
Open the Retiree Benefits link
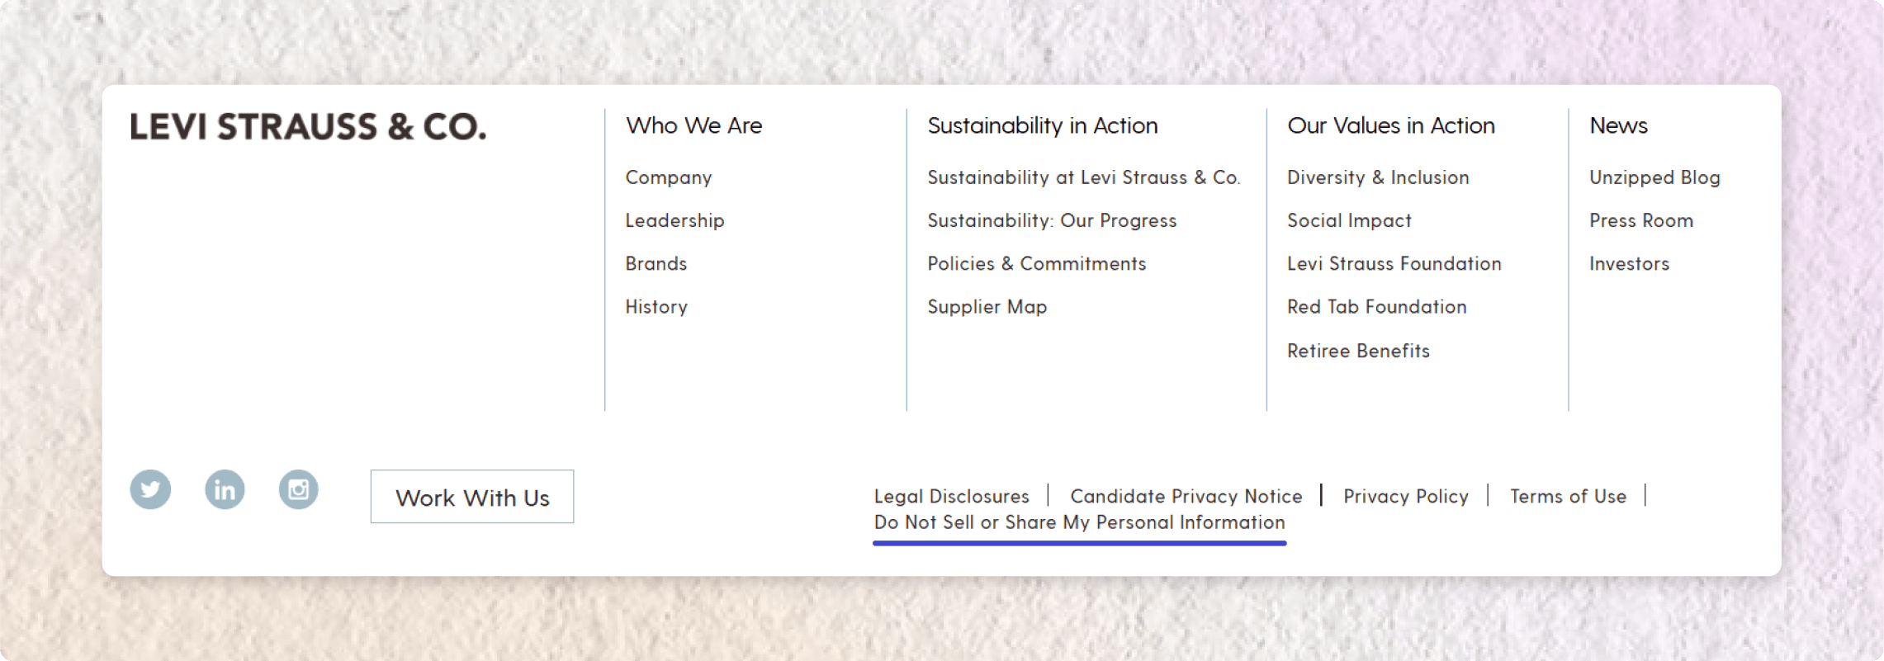point(1358,351)
